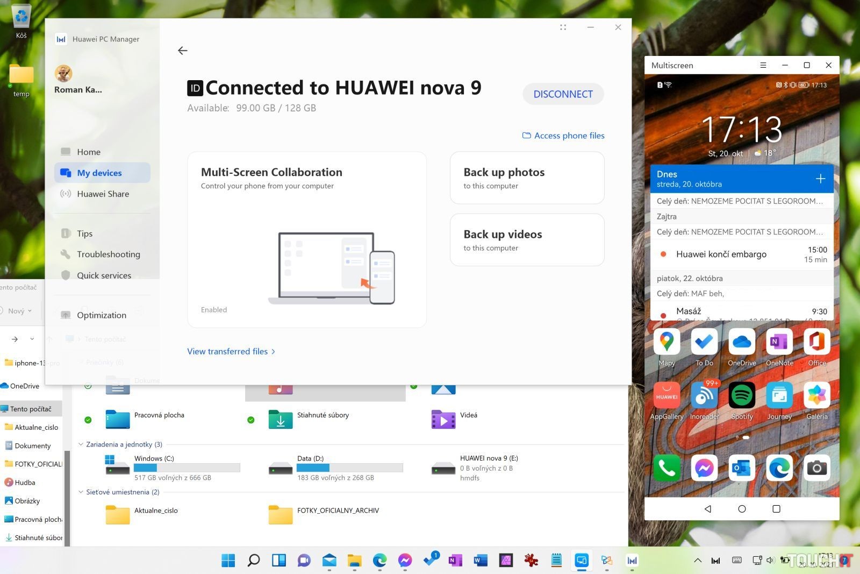
Task: Collapse the Sieťové umiestnenia section
Action: [81, 492]
